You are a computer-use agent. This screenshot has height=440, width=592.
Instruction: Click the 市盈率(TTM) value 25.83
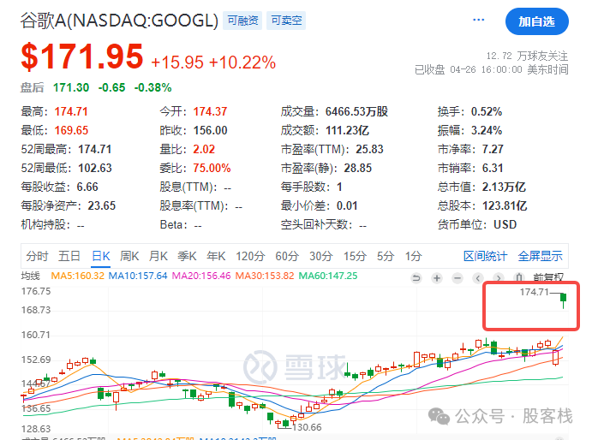[x=369, y=150]
